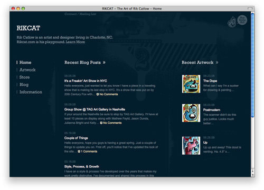Screen dimensions: 264x190
Task: Click the yellow minimize window button
Action: coord(18,8)
